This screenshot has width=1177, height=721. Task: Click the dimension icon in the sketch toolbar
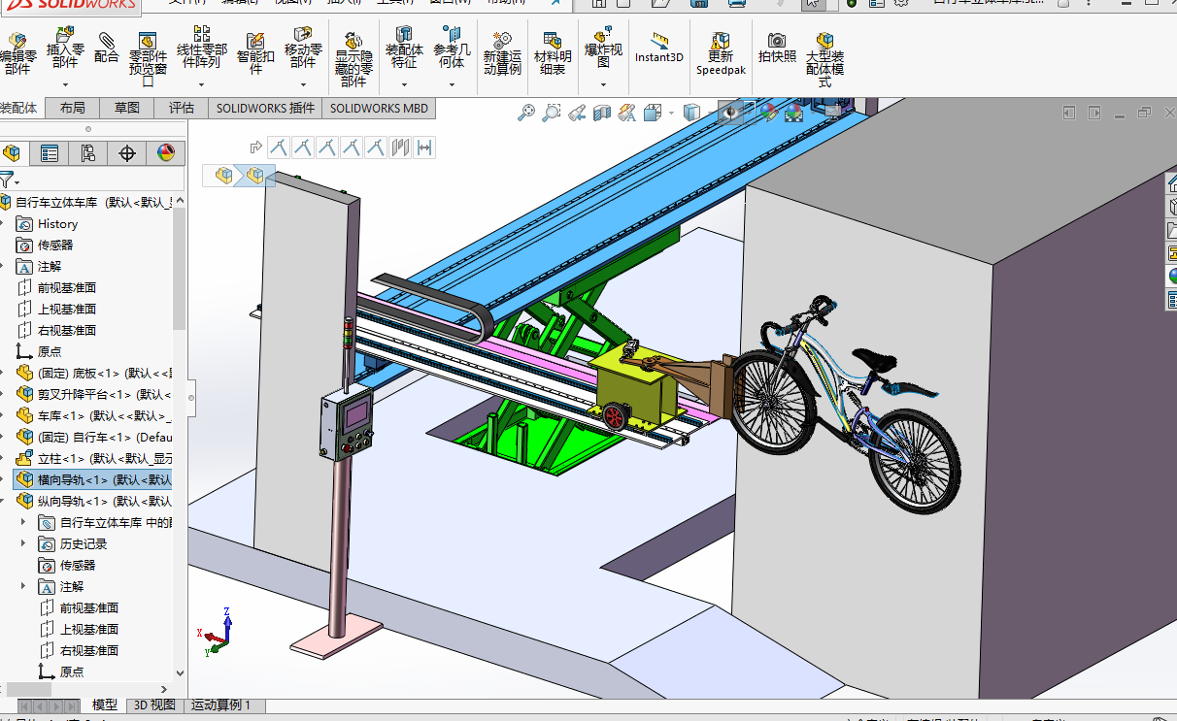[424, 147]
